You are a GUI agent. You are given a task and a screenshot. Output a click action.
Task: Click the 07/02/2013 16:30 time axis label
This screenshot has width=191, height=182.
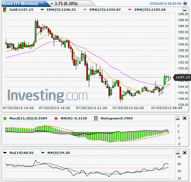tap(55, 108)
